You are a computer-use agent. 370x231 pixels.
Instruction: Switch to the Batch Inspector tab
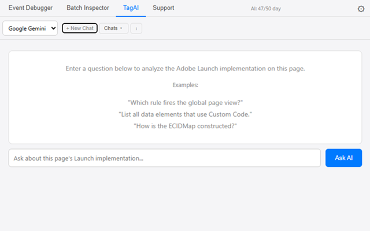(88, 8)
